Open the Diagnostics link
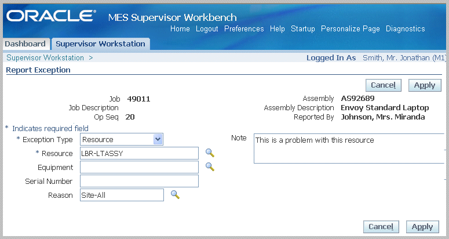Image resolution: width=449 pixels, height=239 pixels. point(405,28)
